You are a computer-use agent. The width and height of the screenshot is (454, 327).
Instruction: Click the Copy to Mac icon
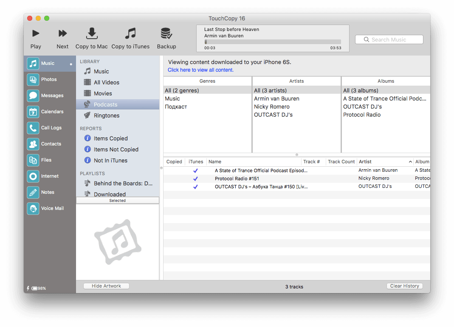coord(92,34)
